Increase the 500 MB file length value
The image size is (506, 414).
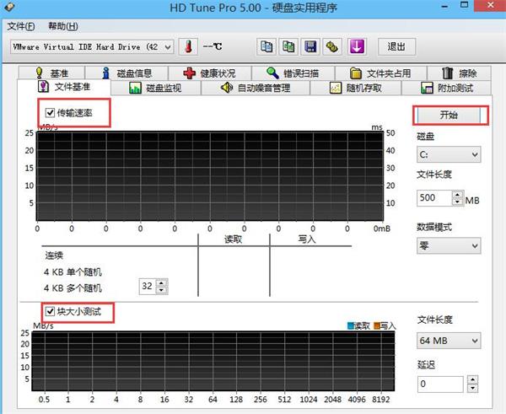pos(458,194)
